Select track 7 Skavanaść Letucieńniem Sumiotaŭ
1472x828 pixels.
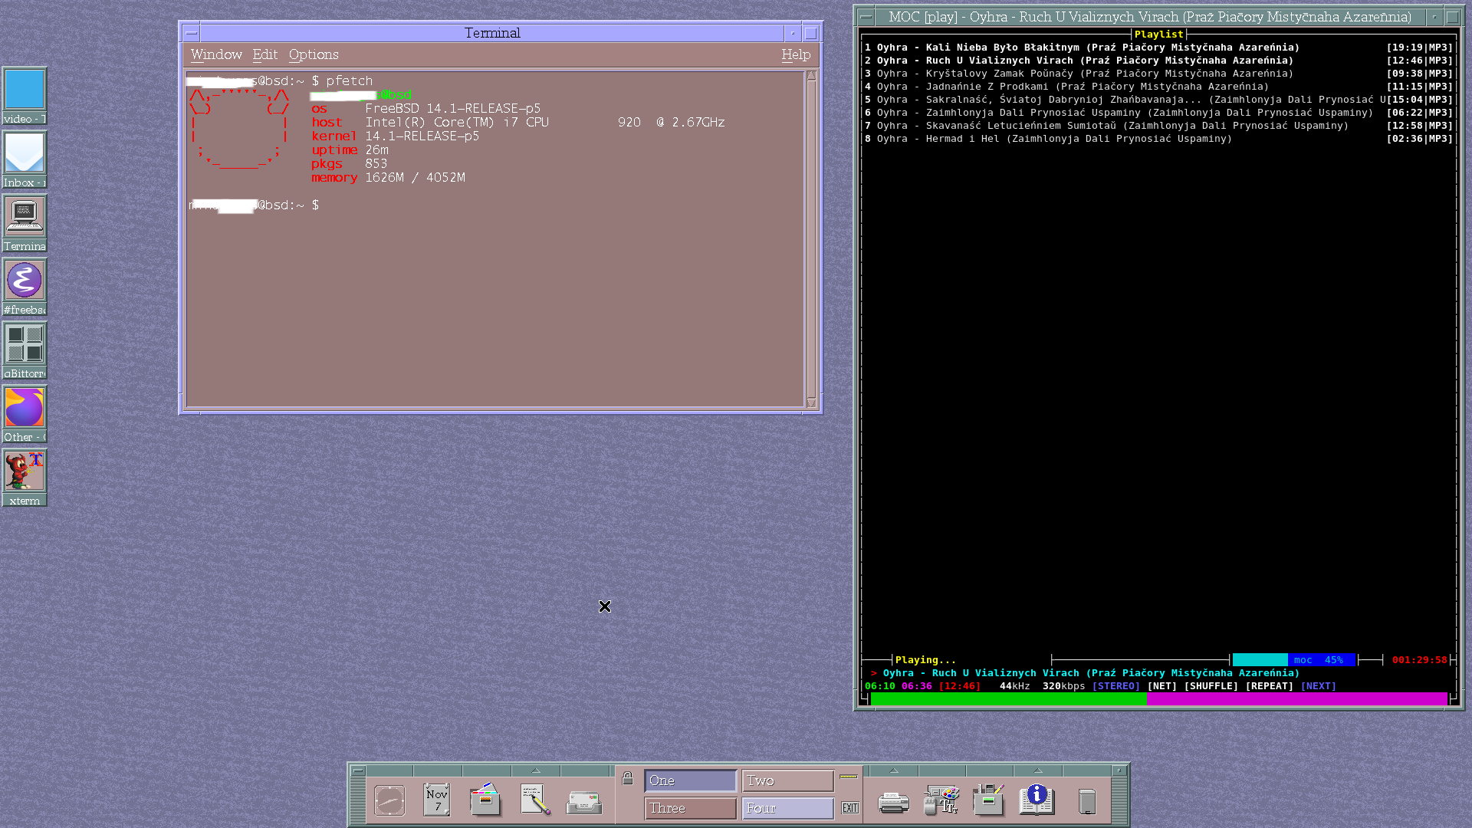pyautogui.click(x=1158, y=126)
